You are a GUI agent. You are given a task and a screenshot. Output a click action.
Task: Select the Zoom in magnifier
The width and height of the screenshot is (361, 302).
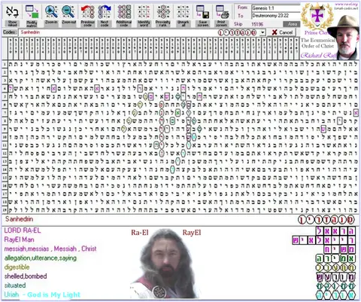pos(51,14)
